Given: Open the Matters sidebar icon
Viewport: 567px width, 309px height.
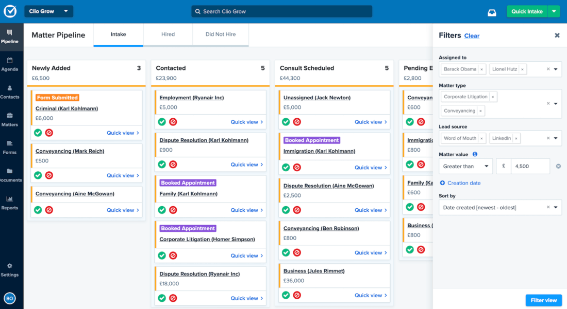Looking at the screenshot, I should click(x=9, y=119).
